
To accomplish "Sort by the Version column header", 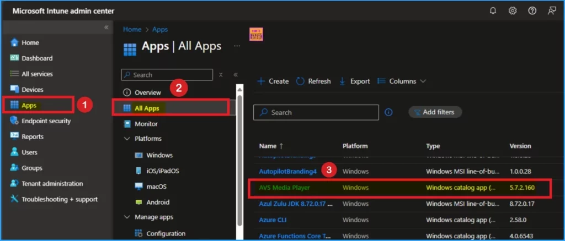I will (520, 146).
